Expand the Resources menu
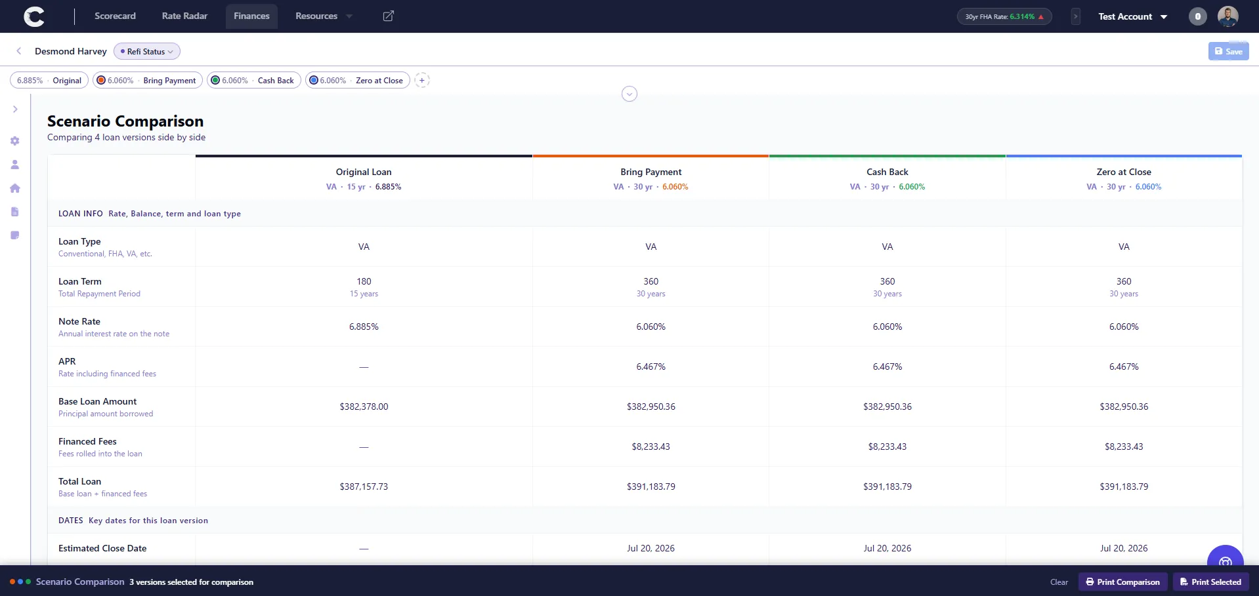The image size is (1259, 596). click(324, 16)
